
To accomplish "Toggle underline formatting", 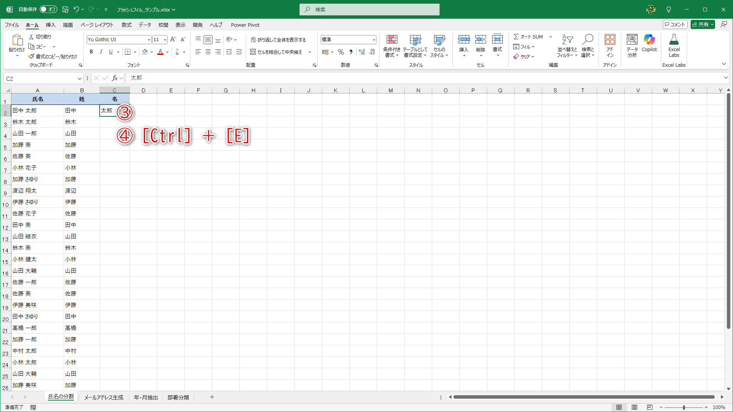I will point(111,52).
